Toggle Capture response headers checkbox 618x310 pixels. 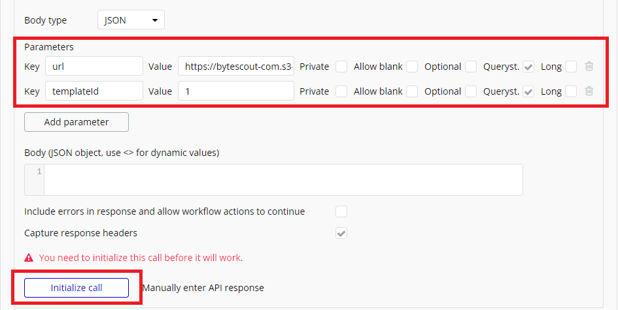[341, 233]
